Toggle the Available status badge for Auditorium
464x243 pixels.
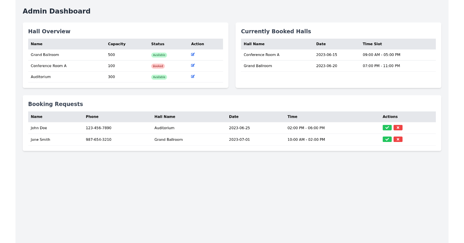point(159,77)
